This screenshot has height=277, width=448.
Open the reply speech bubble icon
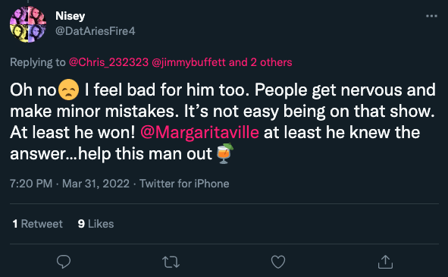pos(64,262)
